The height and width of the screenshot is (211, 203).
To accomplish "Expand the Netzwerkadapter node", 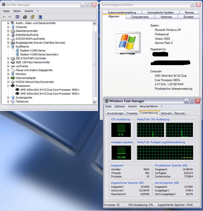I will coord(8,78).
